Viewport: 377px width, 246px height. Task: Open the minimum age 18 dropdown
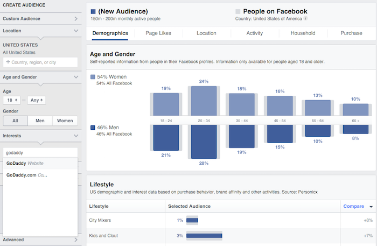tap(11, 100)
